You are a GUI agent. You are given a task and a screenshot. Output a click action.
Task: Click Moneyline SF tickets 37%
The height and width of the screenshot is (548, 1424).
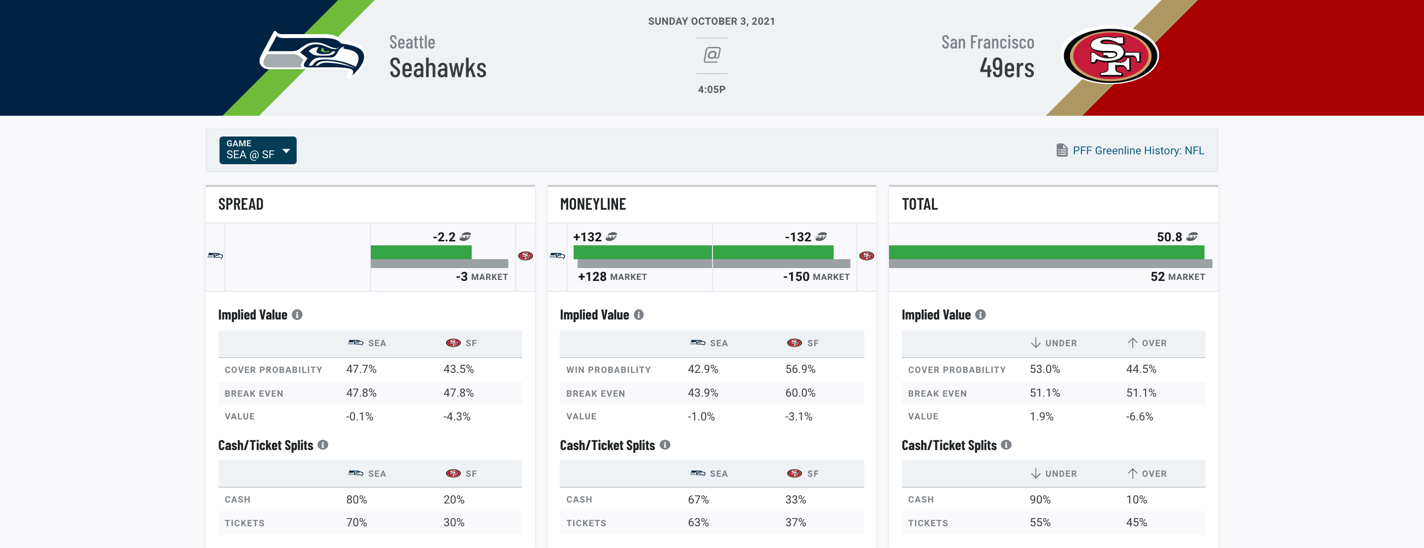[x=796, y=522]
